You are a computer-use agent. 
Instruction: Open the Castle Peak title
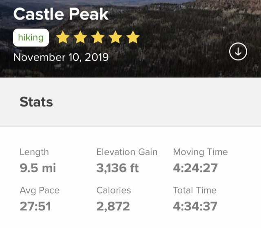tap(61, 14)
